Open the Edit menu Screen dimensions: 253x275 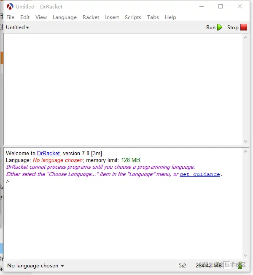[x=25, y=17]
